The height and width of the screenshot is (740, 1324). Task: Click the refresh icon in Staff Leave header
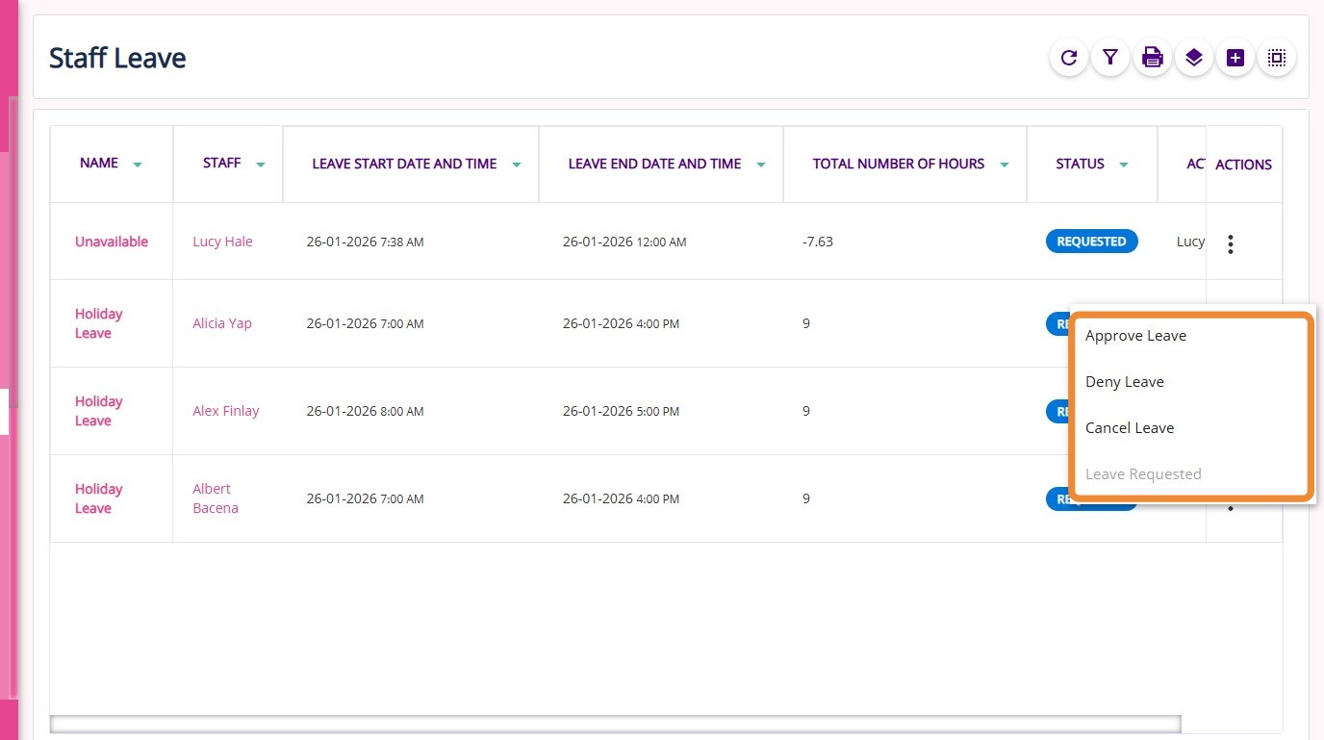(x=1068, y=58)
